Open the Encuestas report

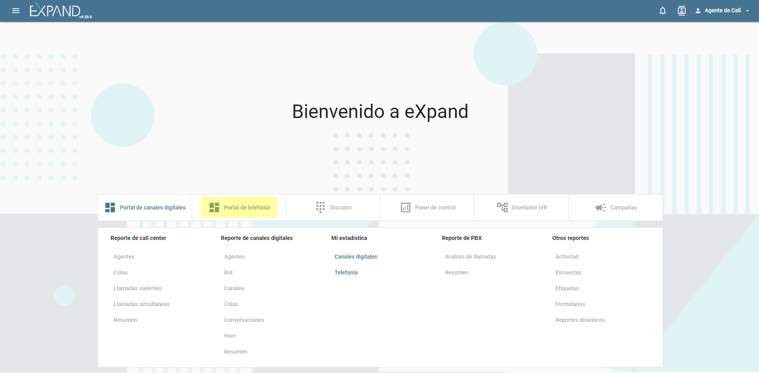(568, 272)
